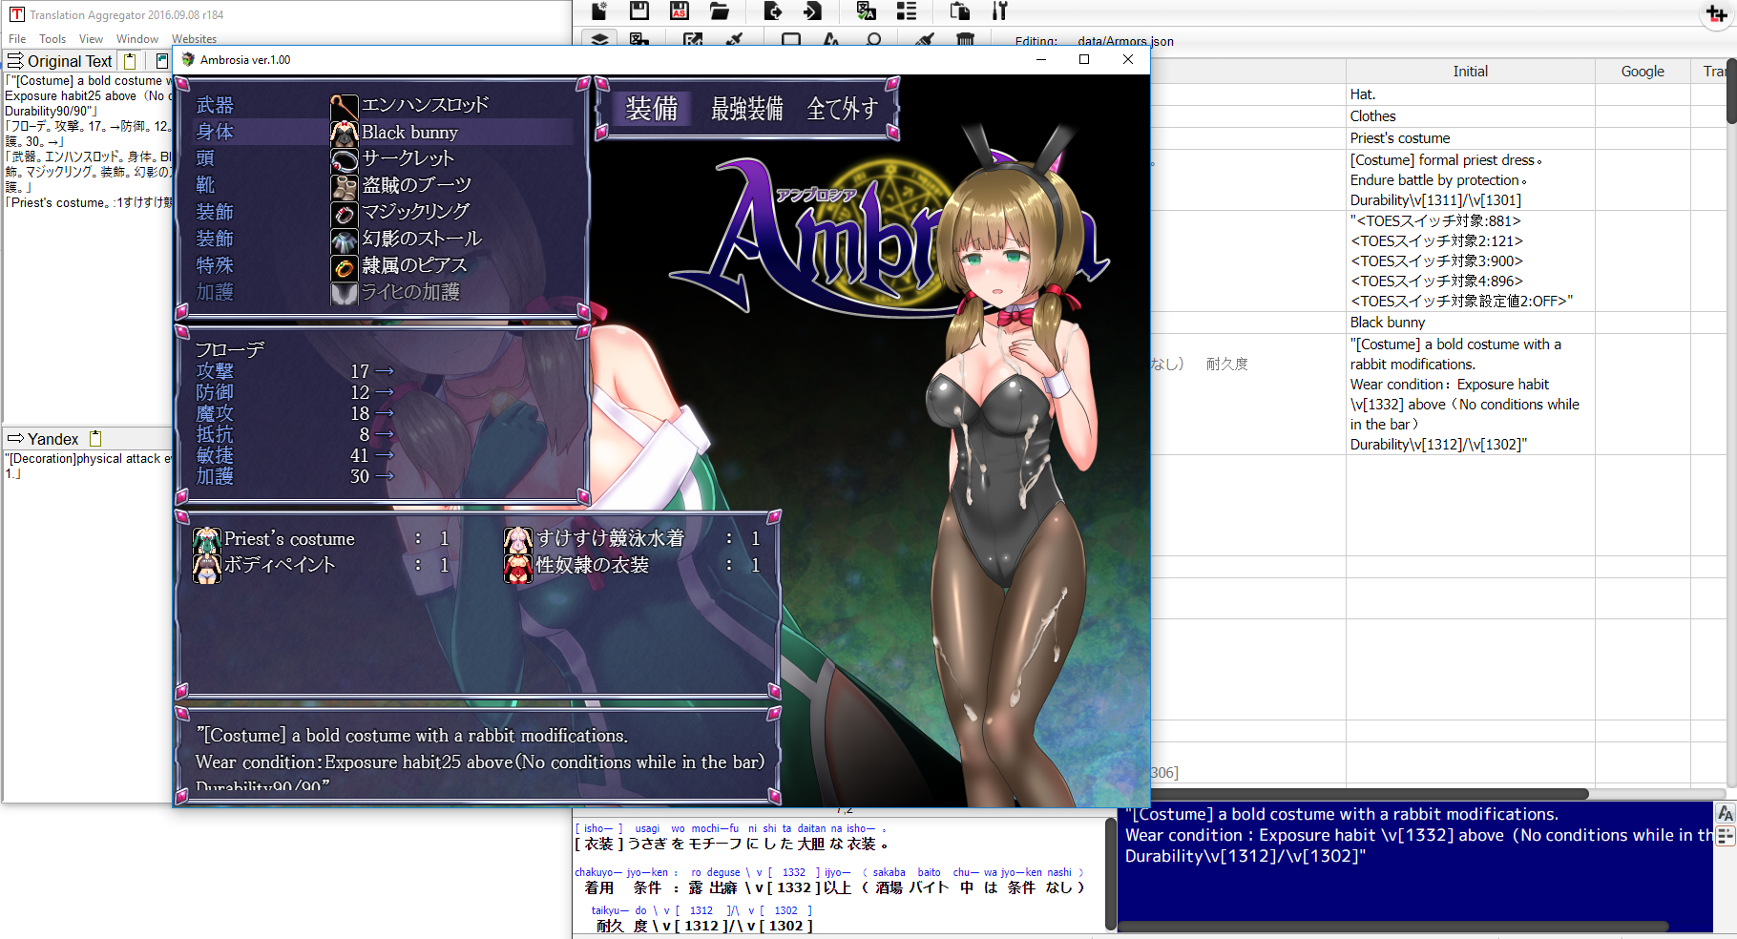Click the trash can icon in second toolbar
This screenshot has width=1737, height=939.
[965, 40]
